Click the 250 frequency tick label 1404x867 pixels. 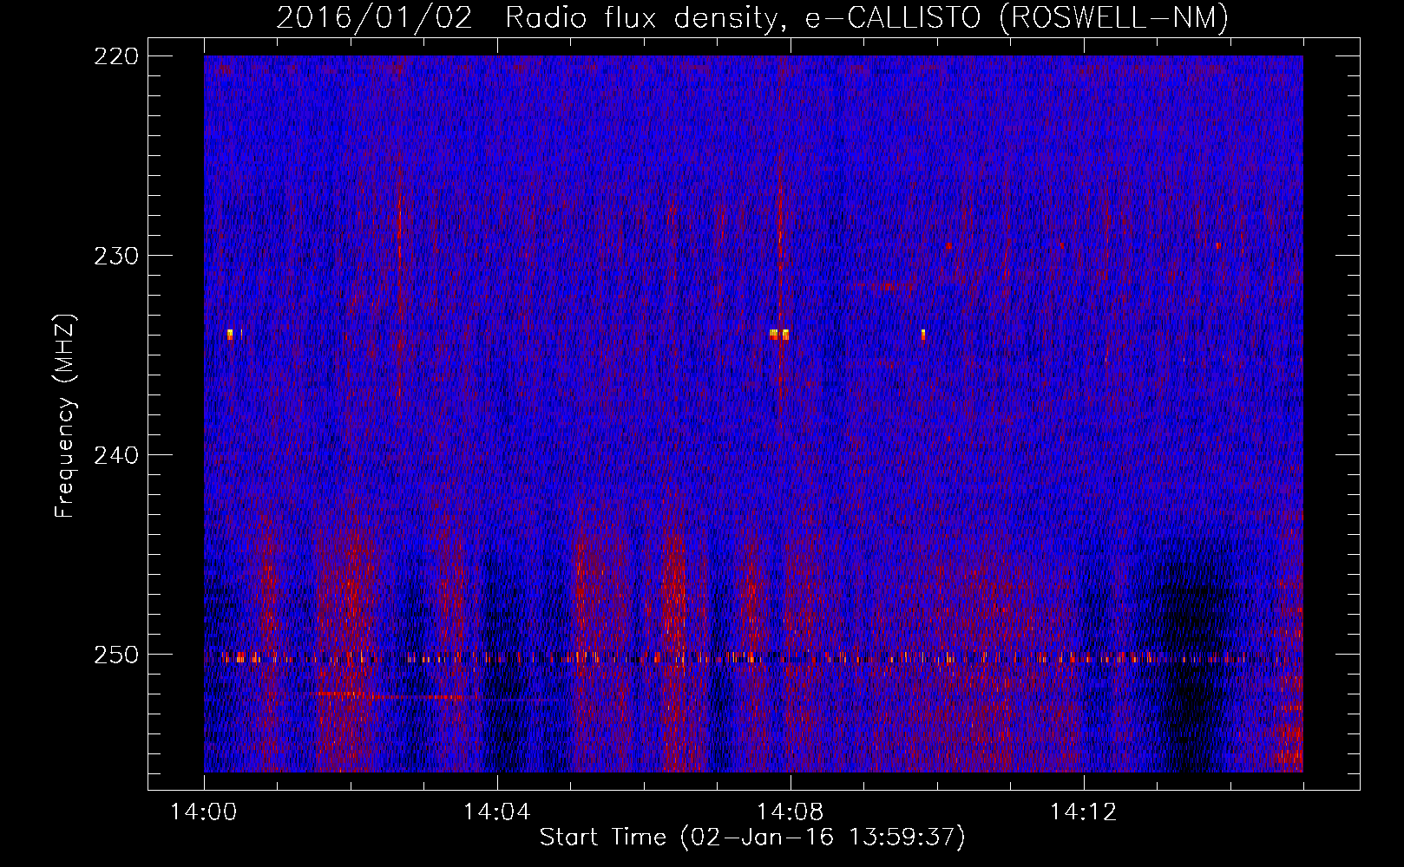click(115, 654)
